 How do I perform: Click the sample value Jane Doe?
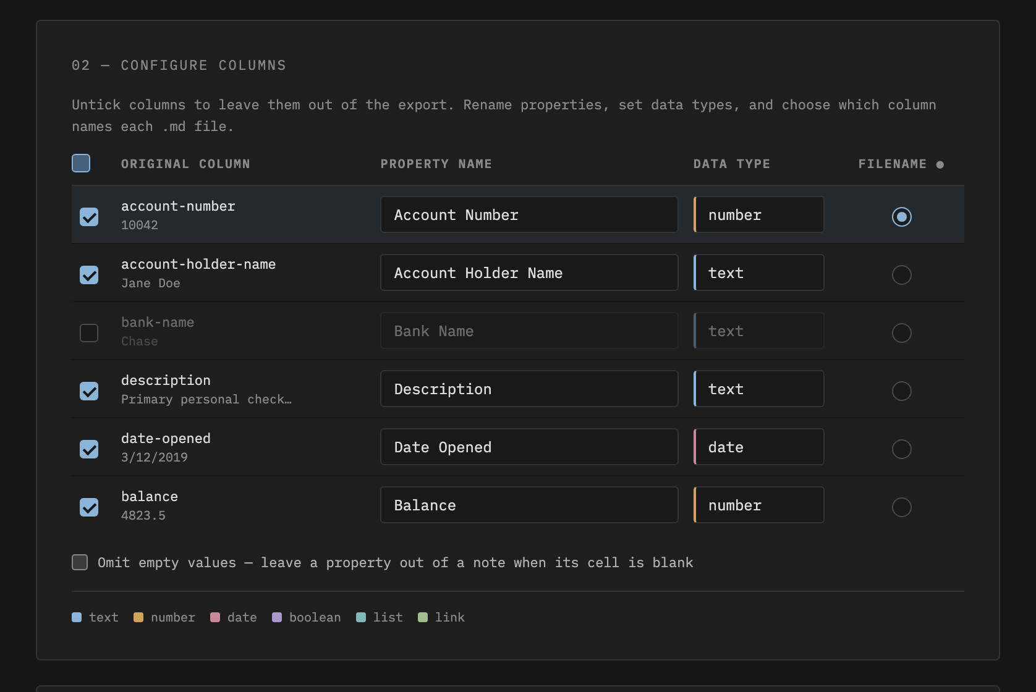(151, 283)
